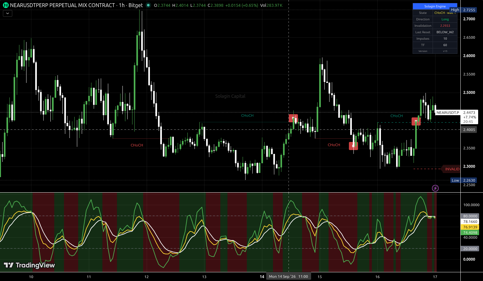Click the Version value v15

click(x=445, y=51)
